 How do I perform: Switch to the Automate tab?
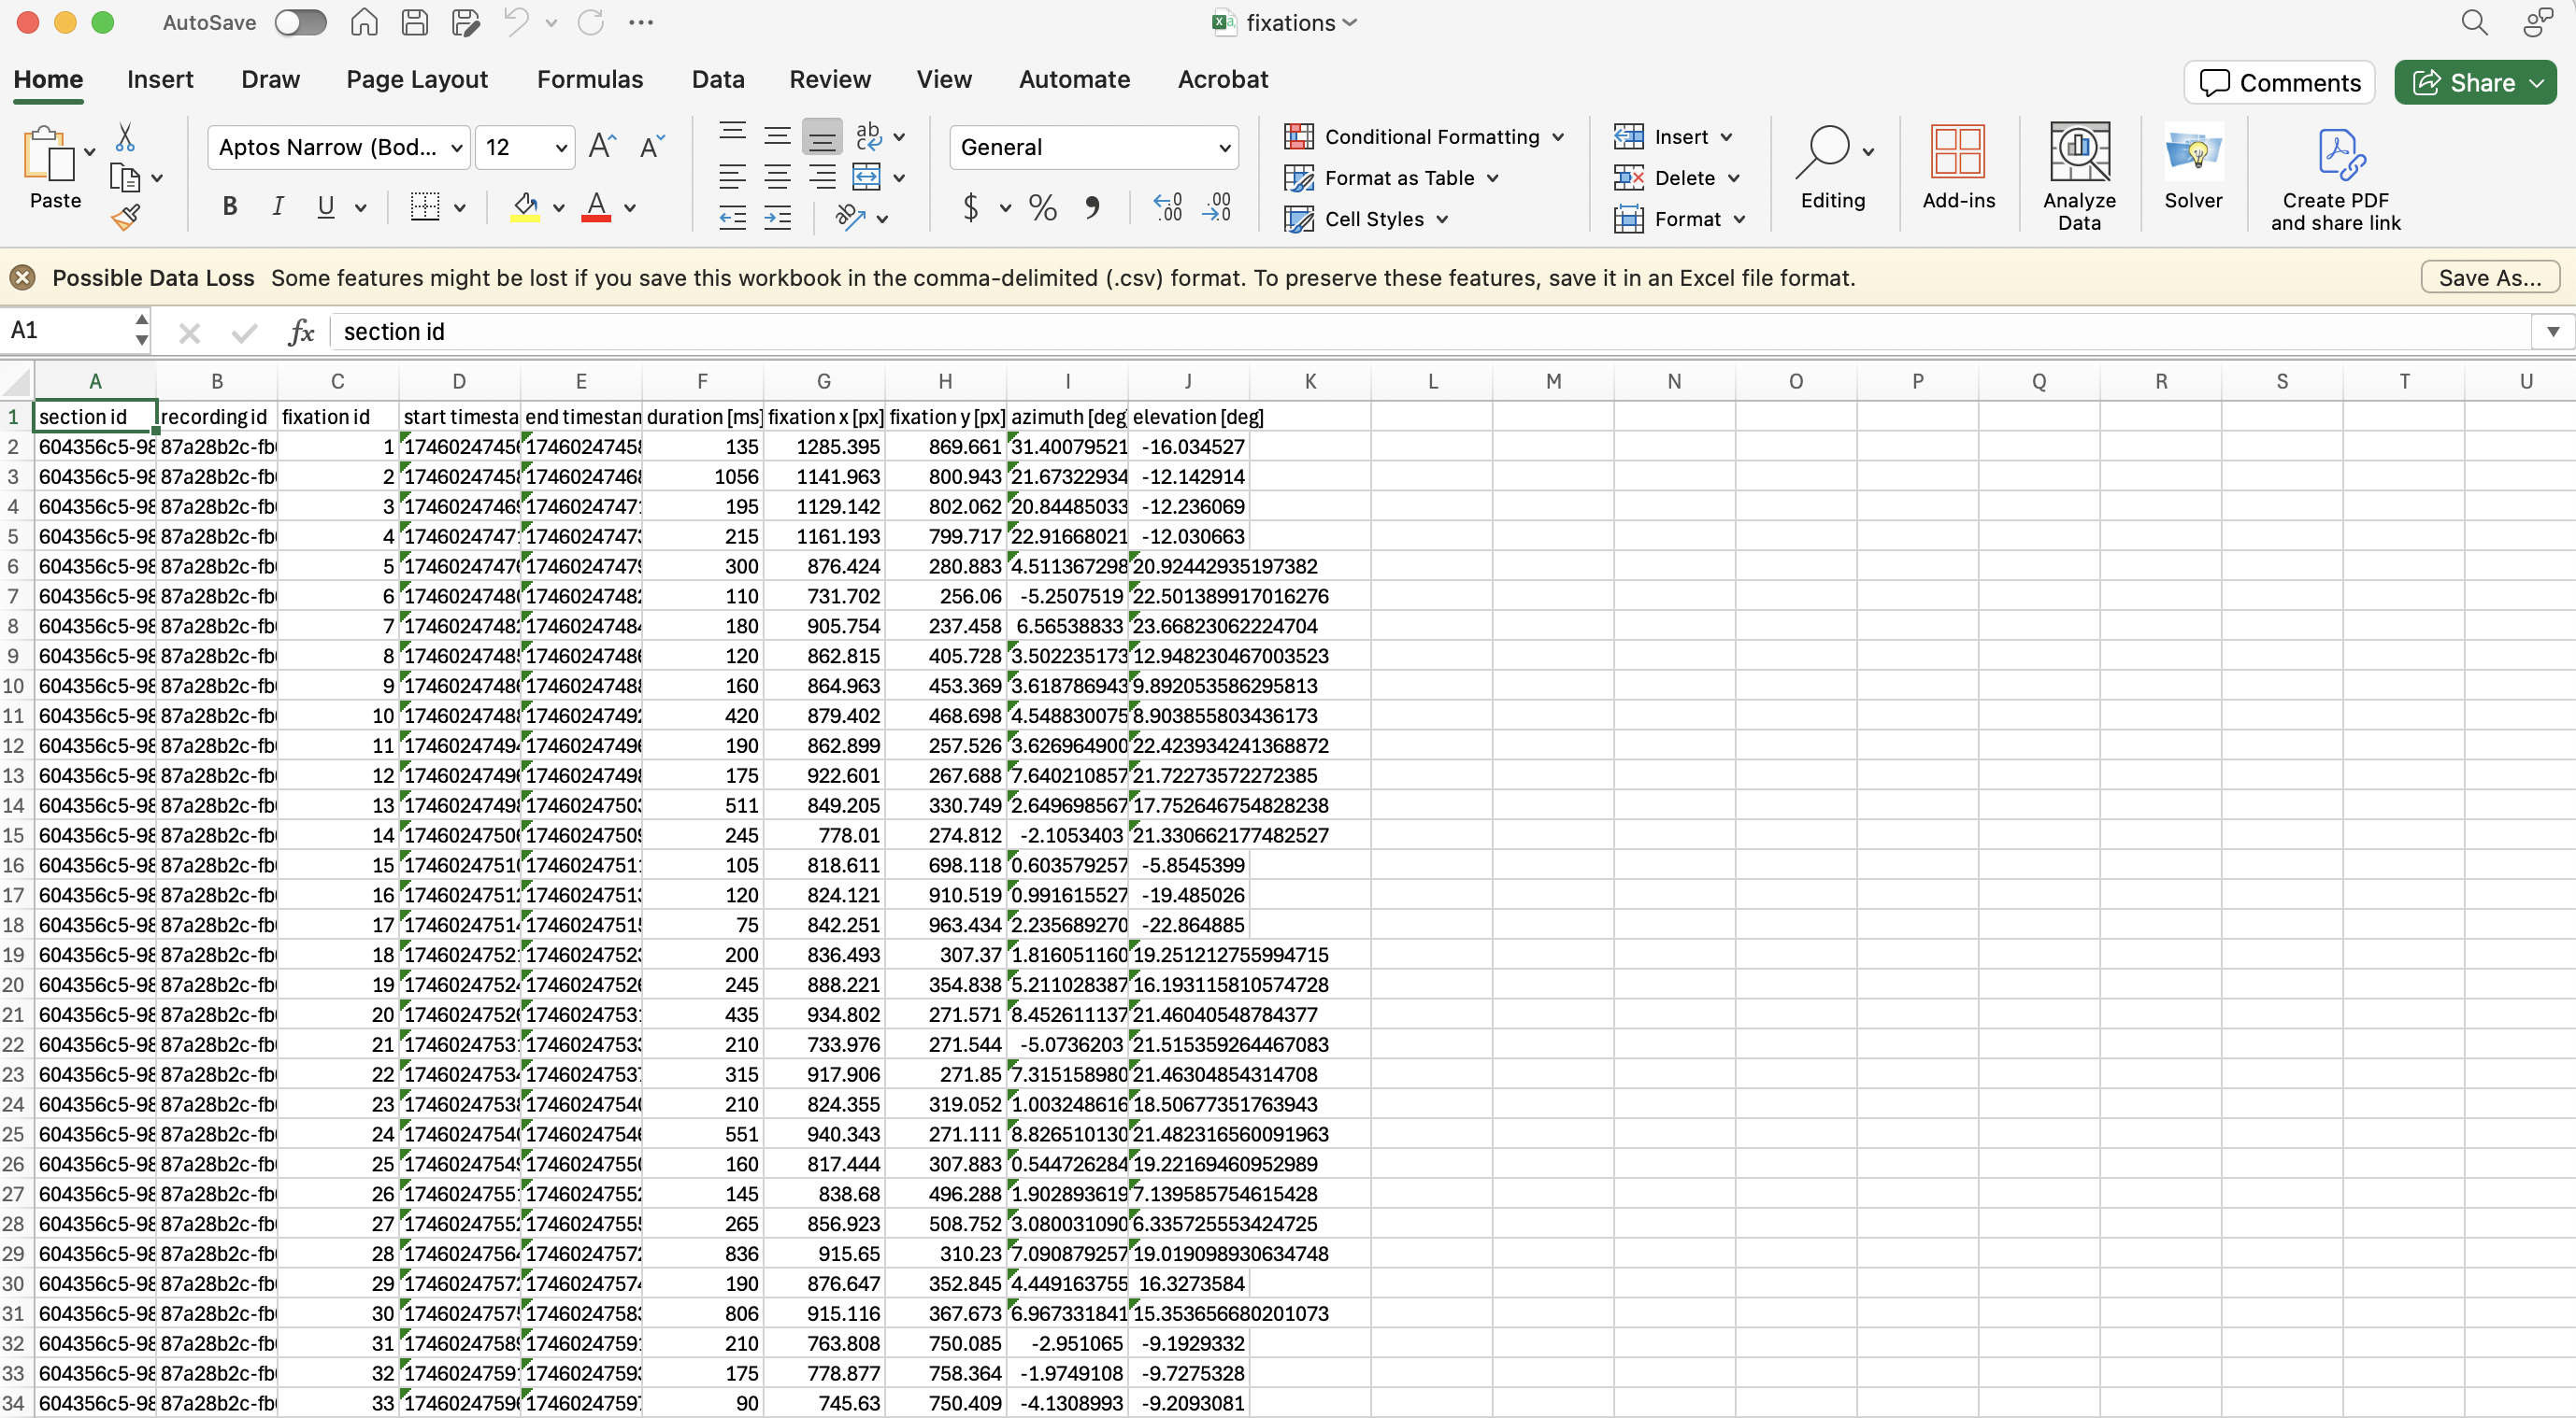coord(1074,79)
